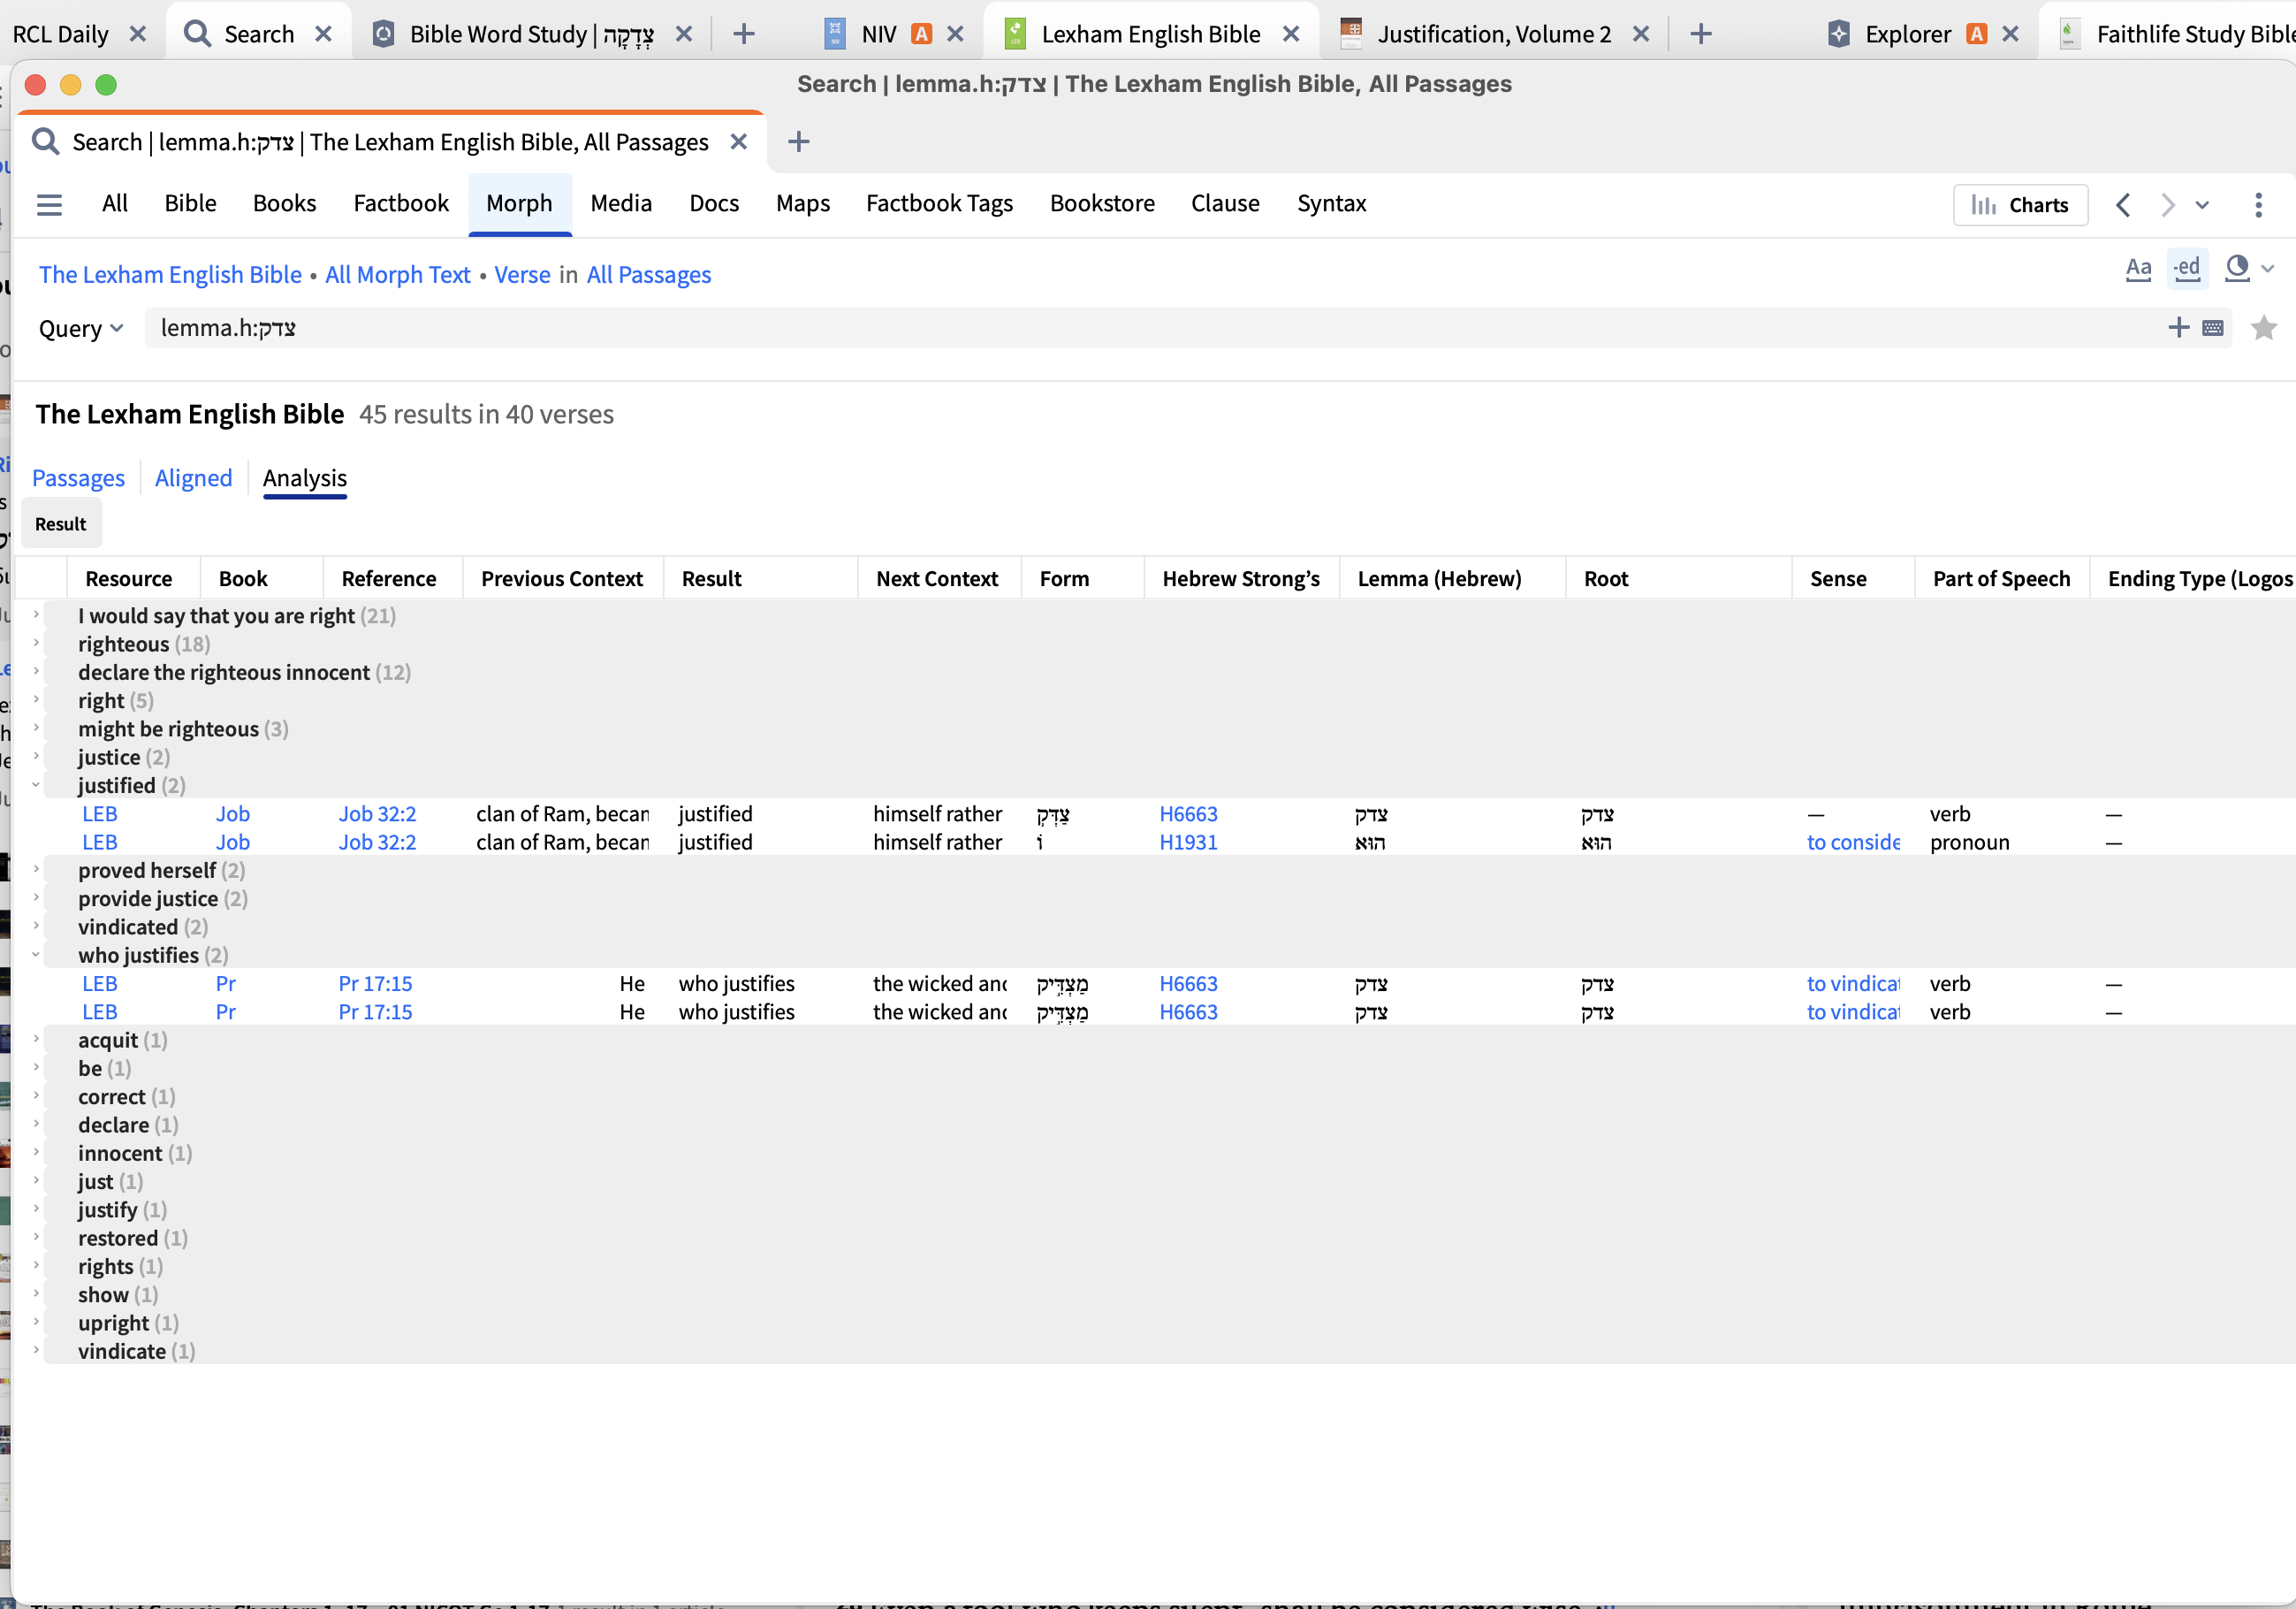This screenshot has width=2296, height=1609.
Task: Open the Passages results view
Action: pyautogui.click(x=78, y=477)
